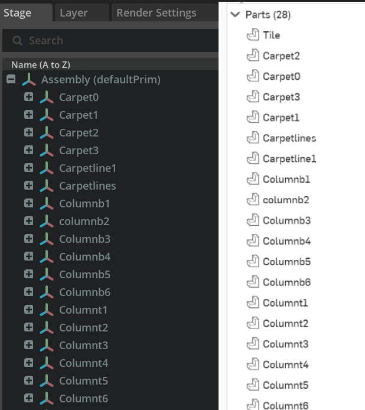Open the Render Settings tab
Viewport: 365px width, 410px height.
(x=157, y=12)
